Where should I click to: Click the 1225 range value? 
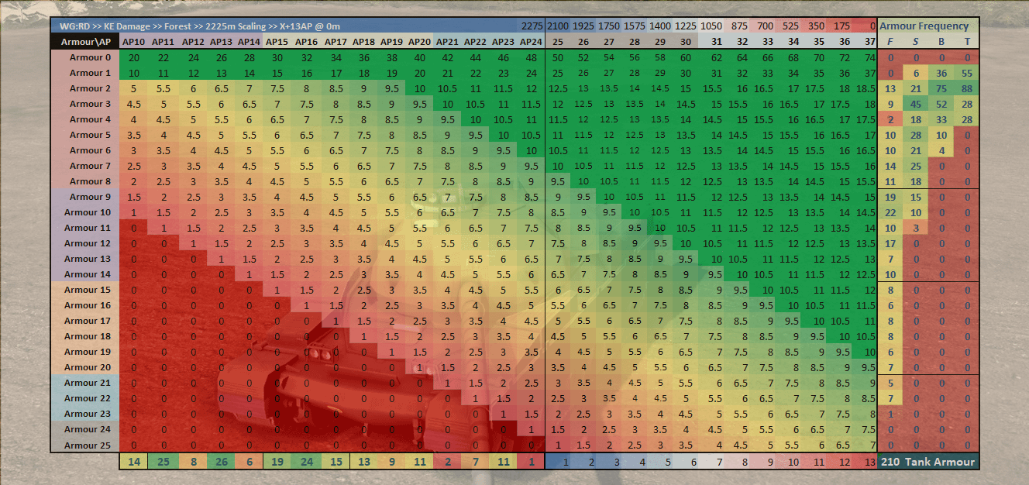pos(686,26)
